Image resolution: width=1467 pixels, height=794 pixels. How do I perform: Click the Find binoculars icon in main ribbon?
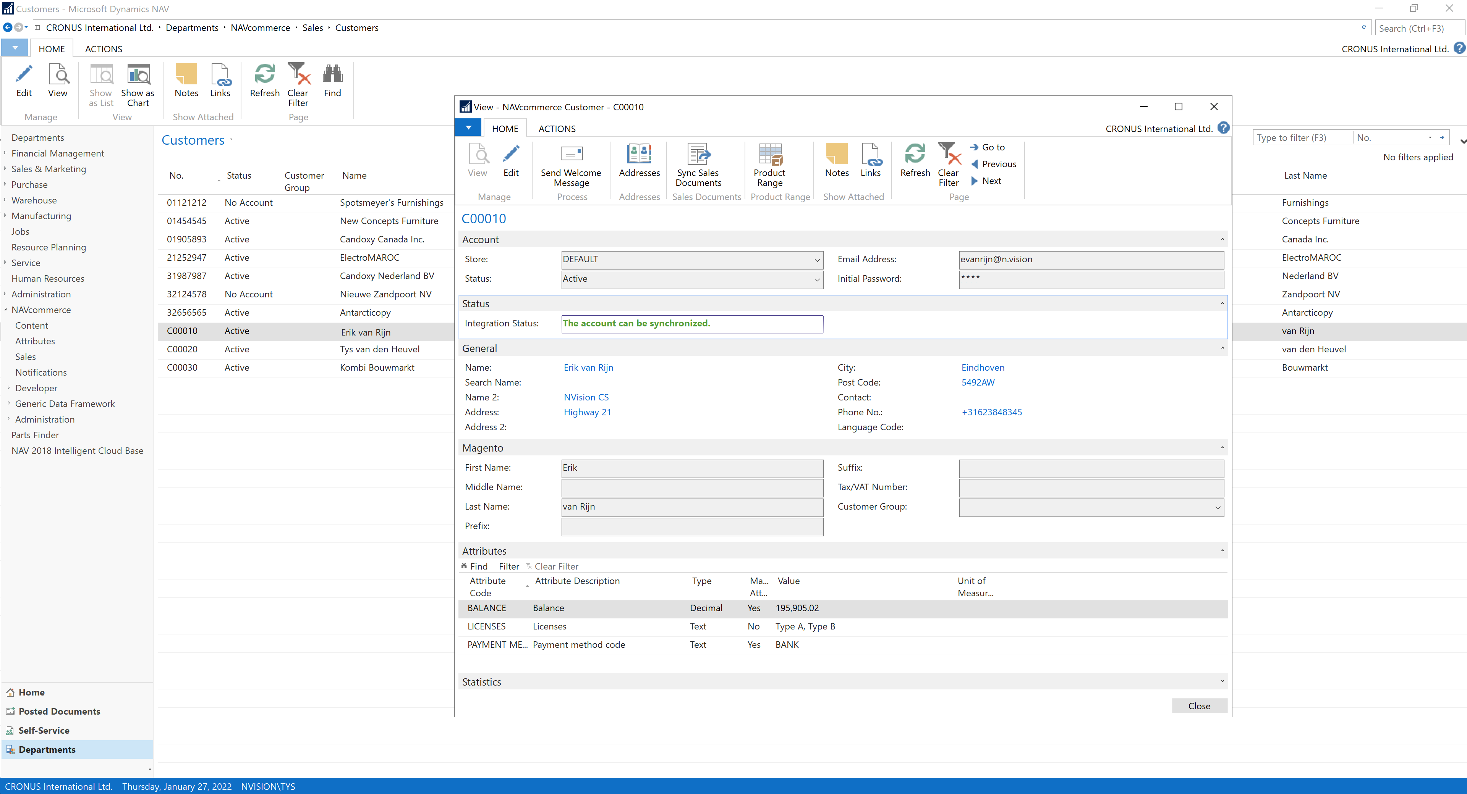click(x=332, y=74)
